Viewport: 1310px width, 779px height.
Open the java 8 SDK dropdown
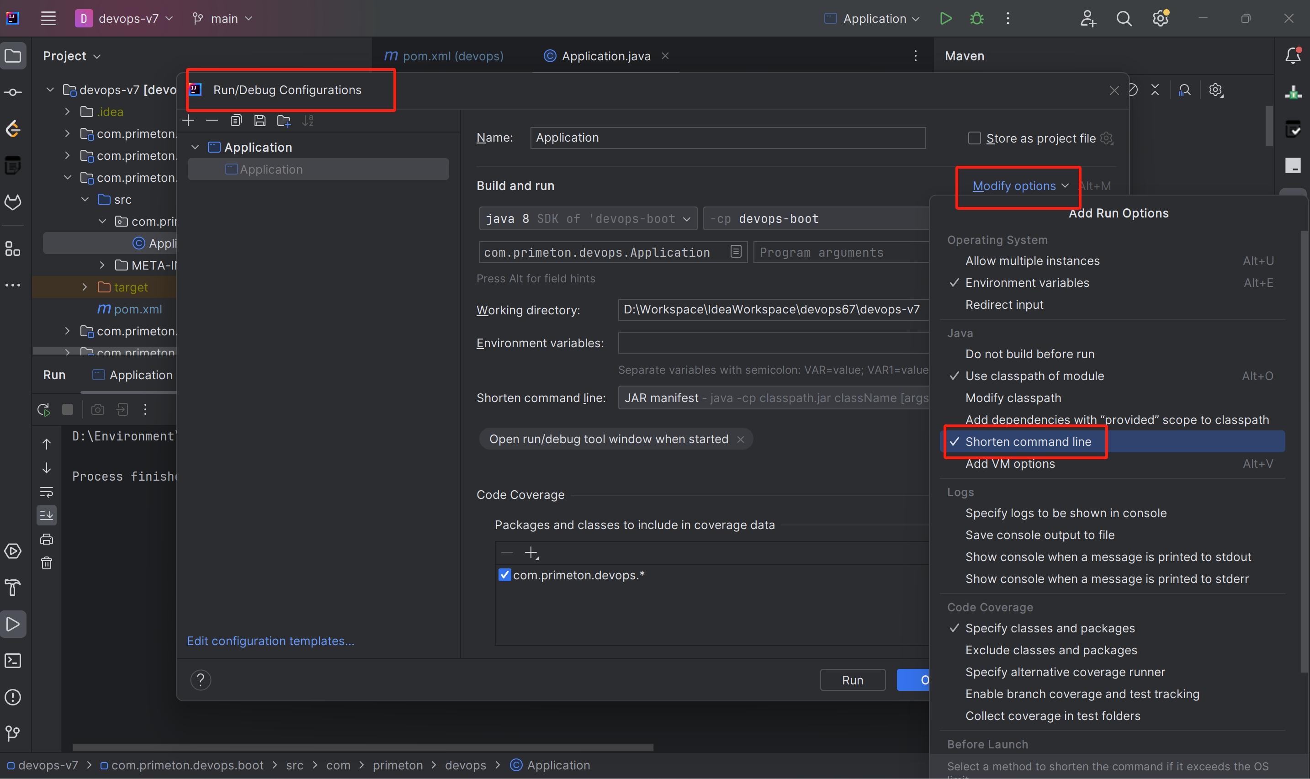(x=588, y=218)
